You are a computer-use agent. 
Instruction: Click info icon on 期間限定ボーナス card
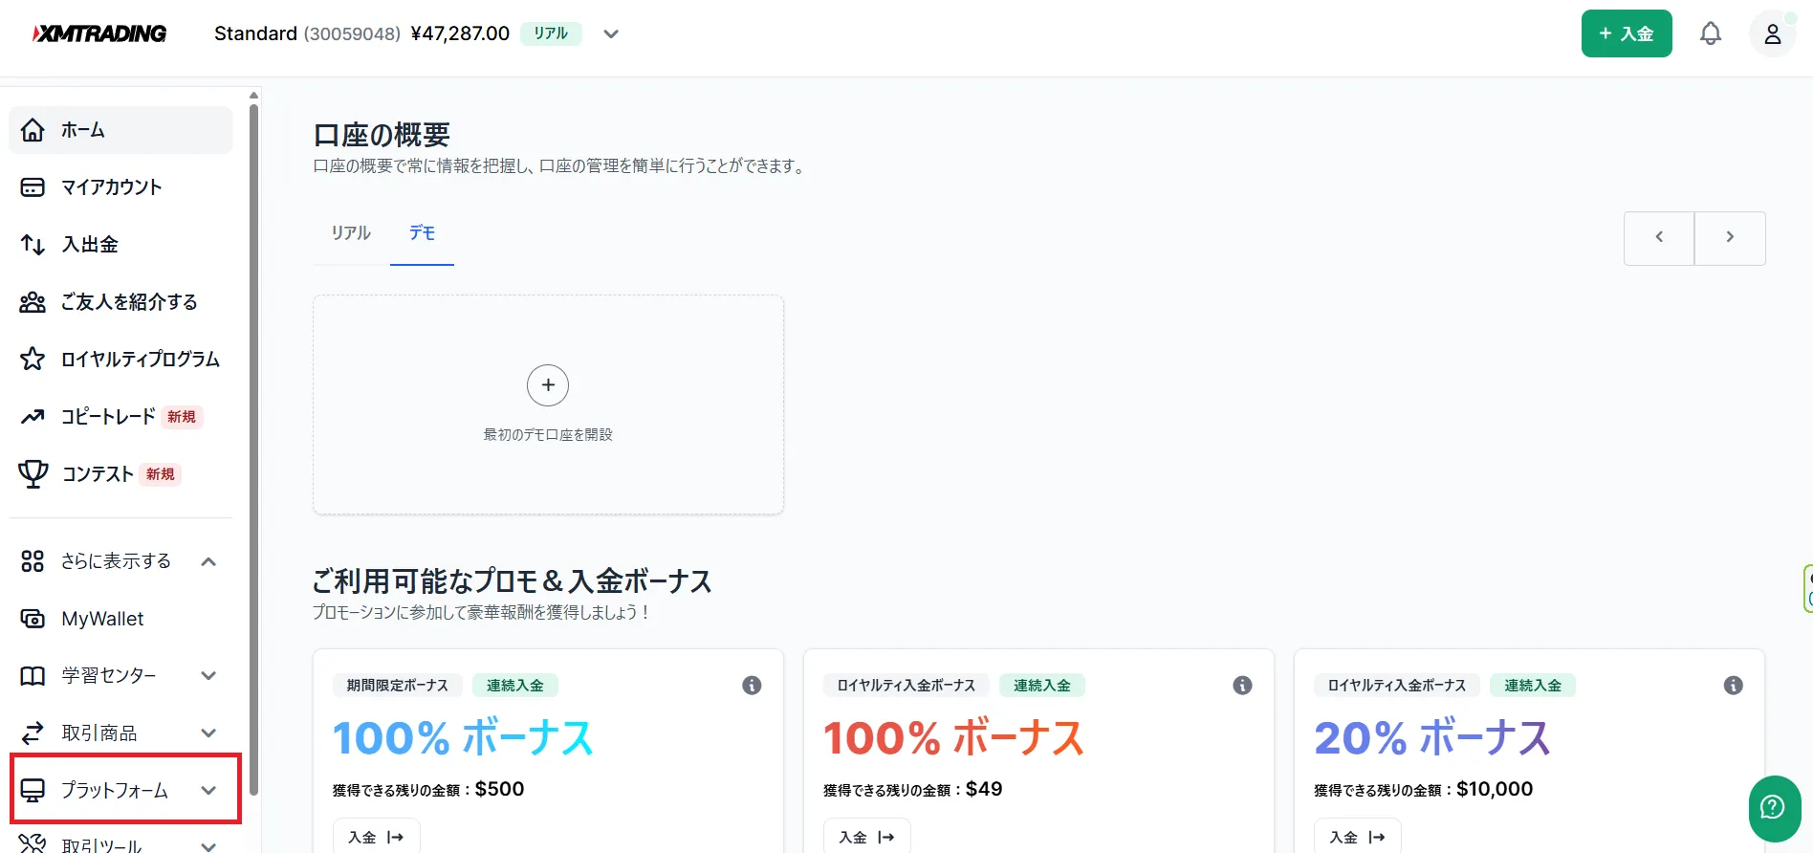[752, 686]
